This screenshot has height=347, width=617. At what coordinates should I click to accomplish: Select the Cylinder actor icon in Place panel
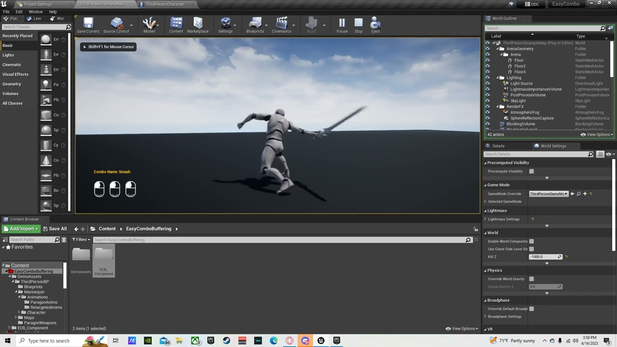(x=46, y=145)
